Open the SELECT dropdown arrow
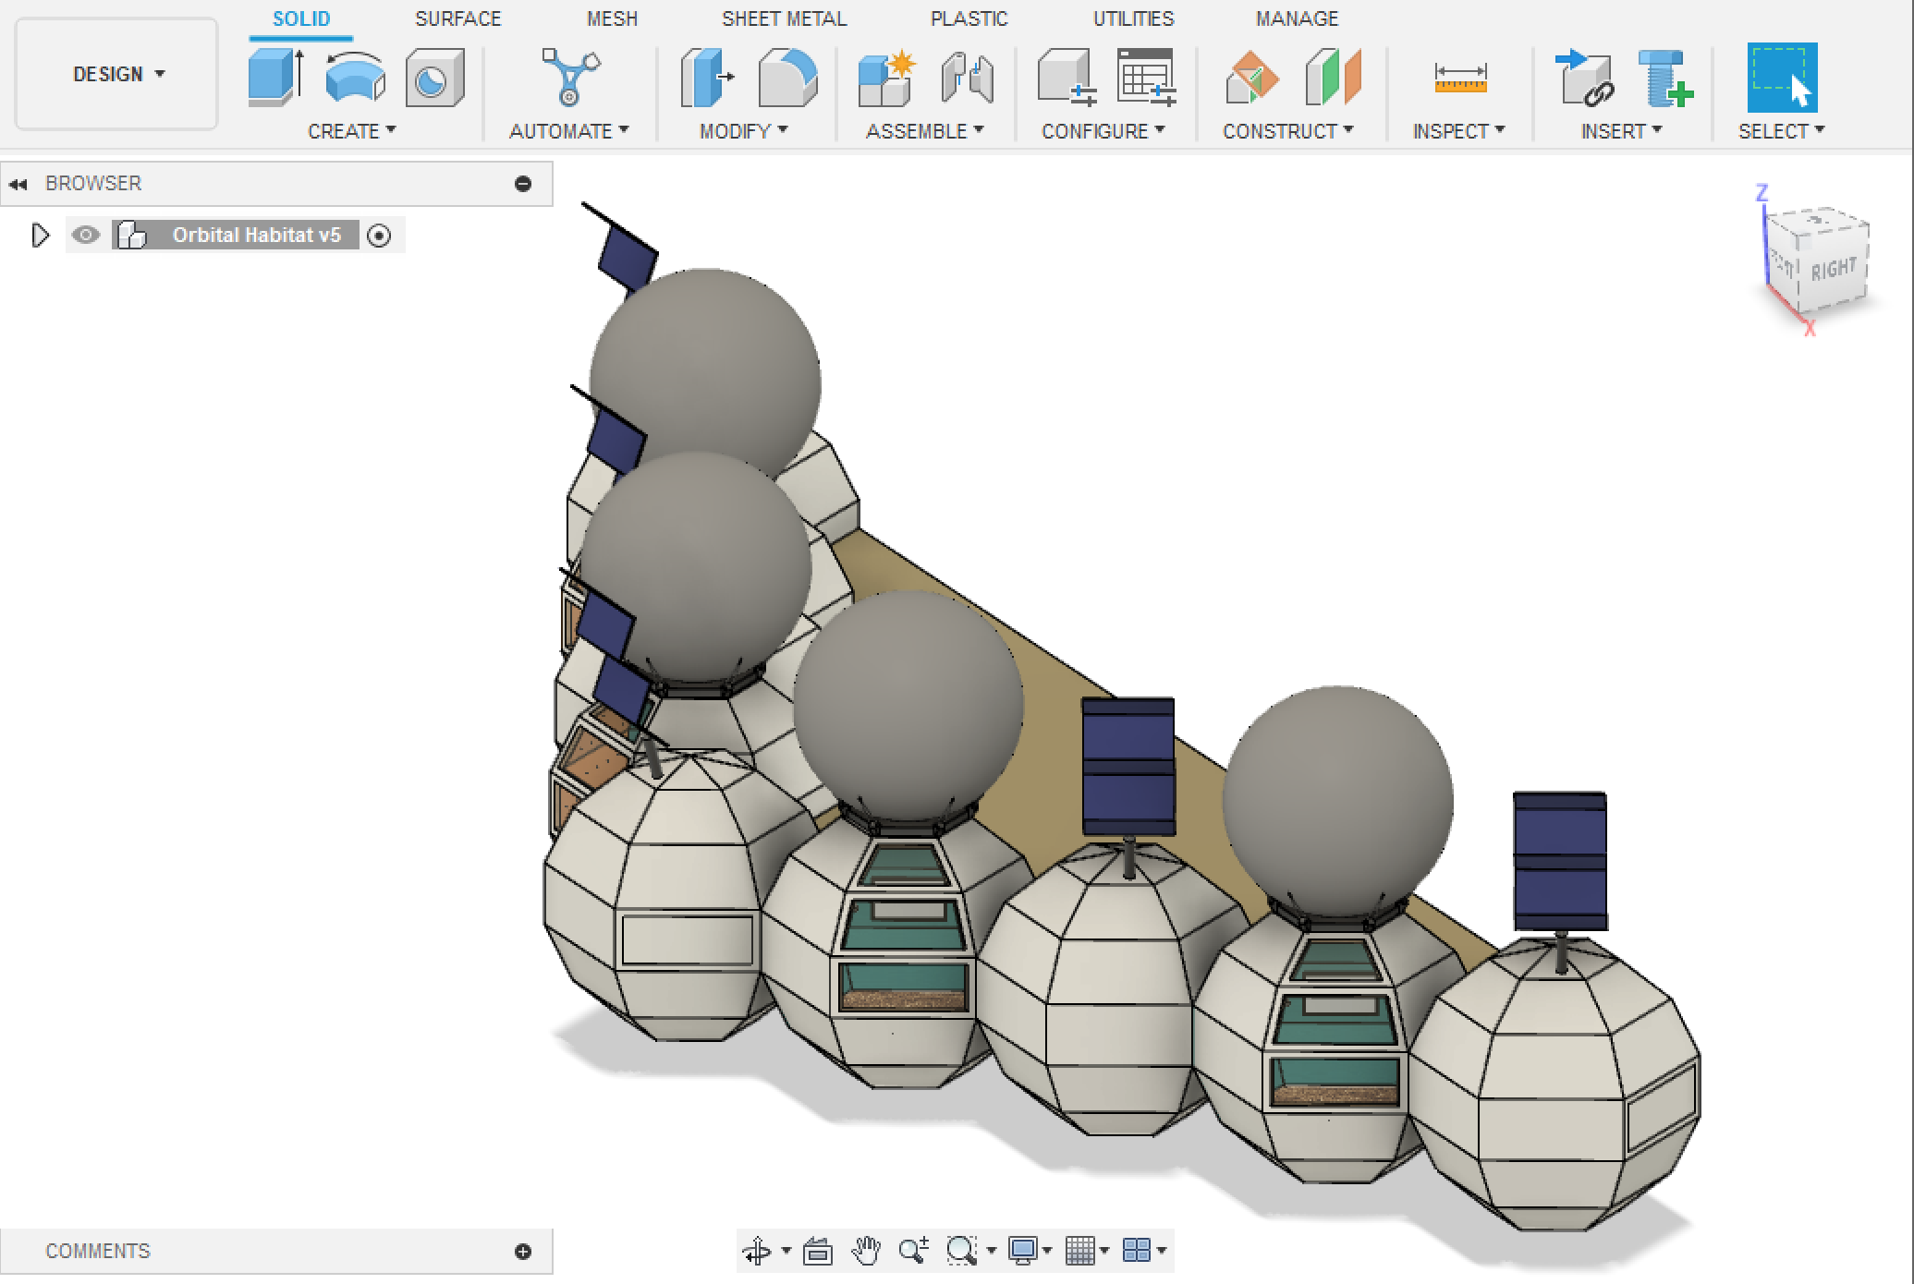 (x=1818, y=129)
